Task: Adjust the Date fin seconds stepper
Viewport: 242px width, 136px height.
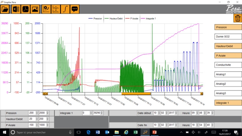Action: point(212,125)
